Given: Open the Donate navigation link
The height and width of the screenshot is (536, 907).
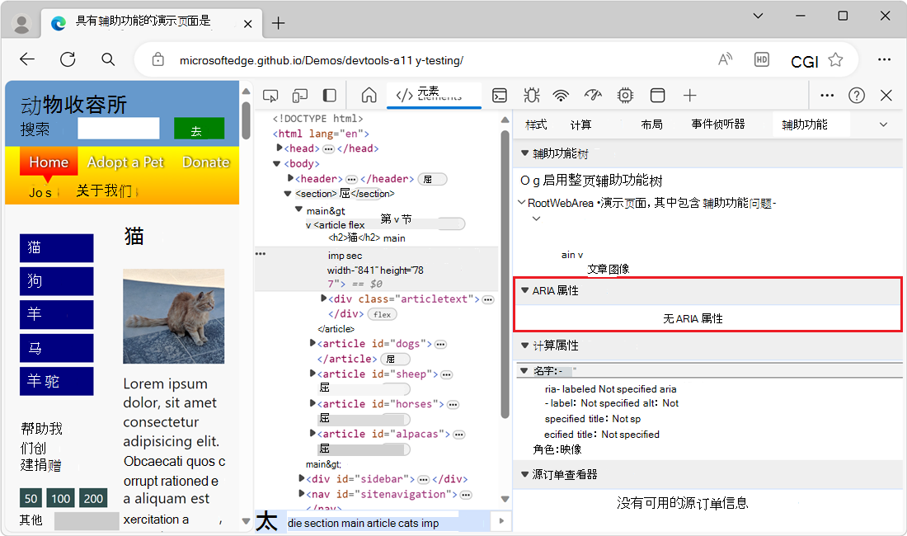Looking at the screenshot, I should (206, 162).
